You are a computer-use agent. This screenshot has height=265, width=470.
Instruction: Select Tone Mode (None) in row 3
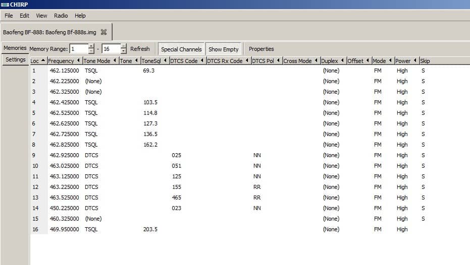(x=93, y=92)
